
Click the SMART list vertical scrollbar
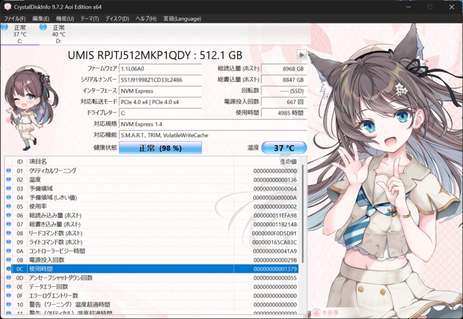(303, 212)
